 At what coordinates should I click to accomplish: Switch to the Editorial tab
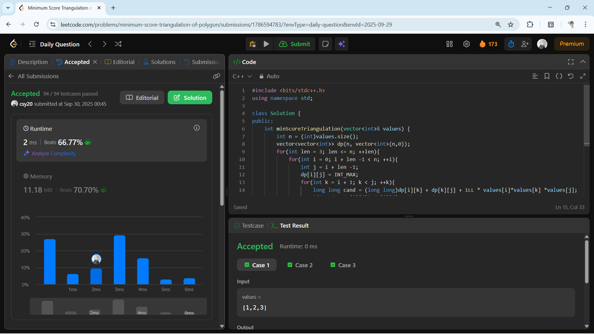[119, 62]
